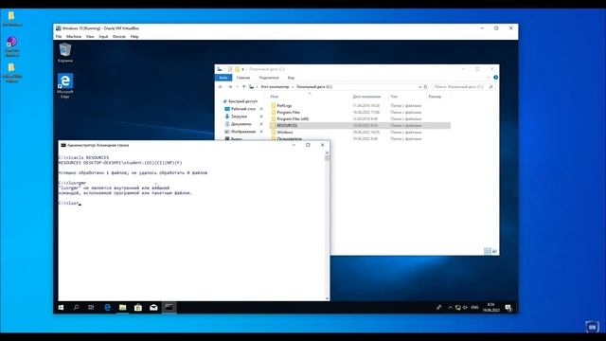Open Task View in the VM taskbar

pyautogui.click(x=91, y=307)
